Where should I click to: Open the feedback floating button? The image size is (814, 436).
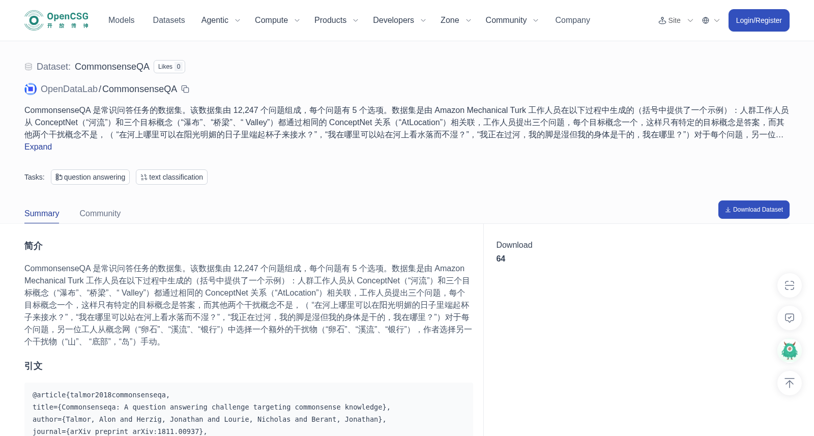[790, 318]
